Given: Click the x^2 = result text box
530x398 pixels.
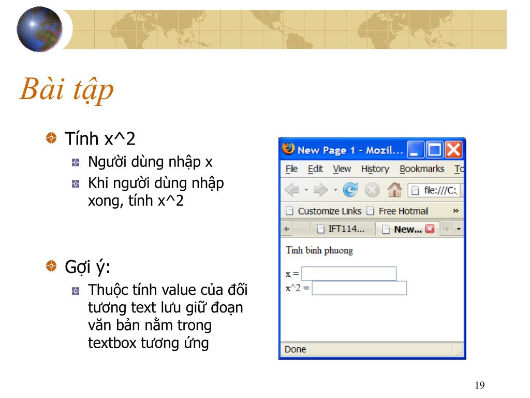Looking at the screenshot, I should [x=359, y=288].
